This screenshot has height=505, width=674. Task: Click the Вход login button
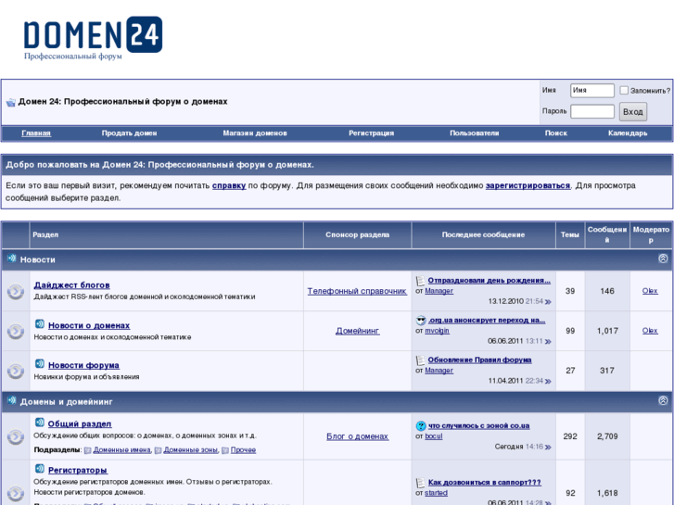point(632,112)
